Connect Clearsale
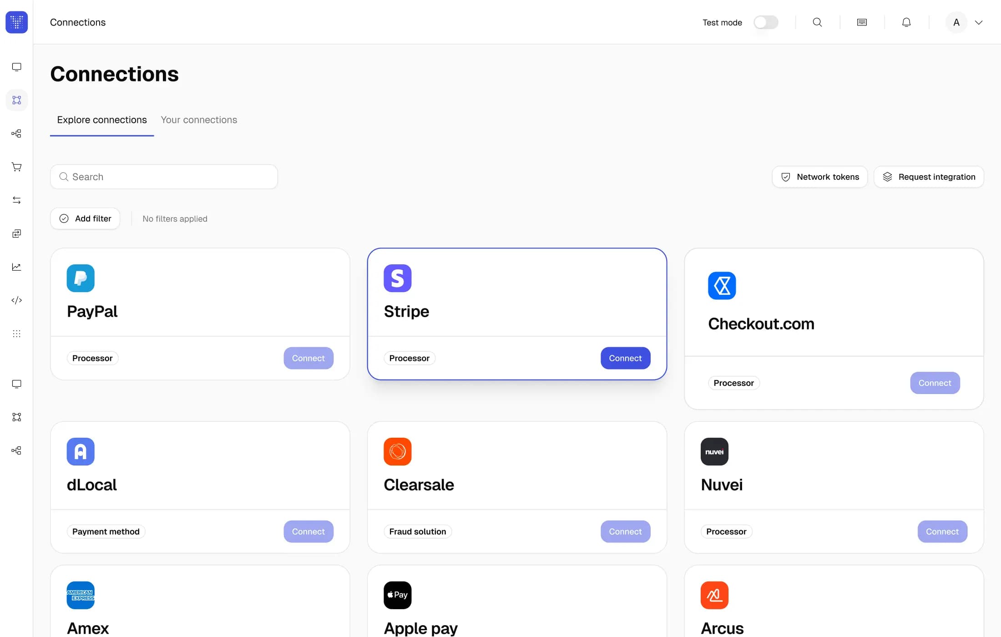The height and width of the screenshot is (637, 1001). (626, 531)
